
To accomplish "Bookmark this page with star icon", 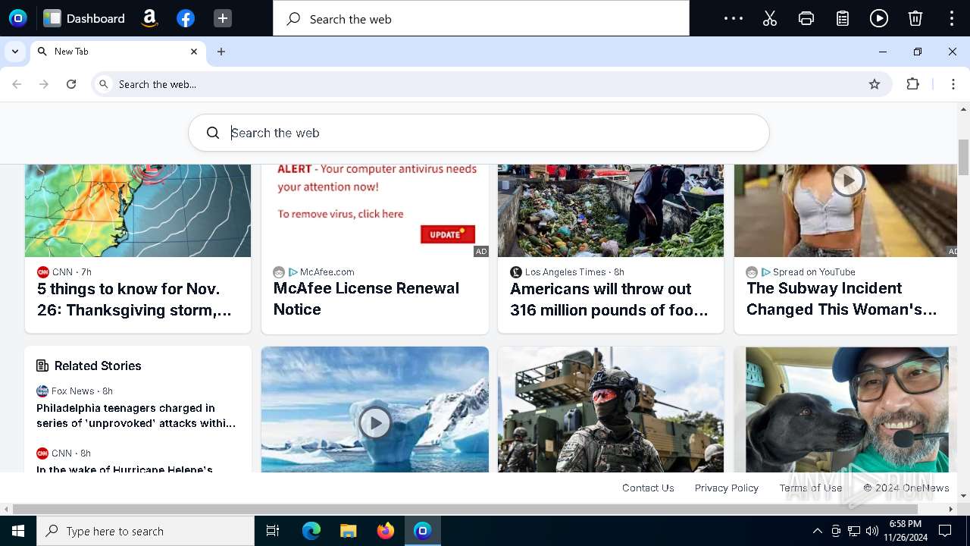I will 875,84.
